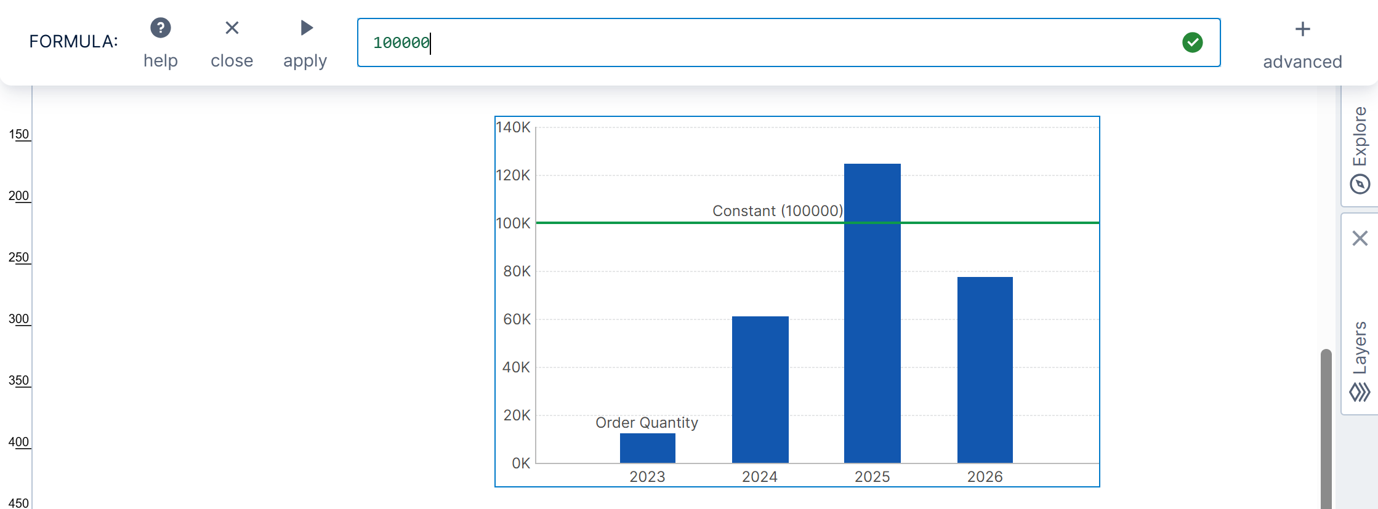Click the stacked layers icon
This screenshot has height=509, width=1378.
(1360, 392)
